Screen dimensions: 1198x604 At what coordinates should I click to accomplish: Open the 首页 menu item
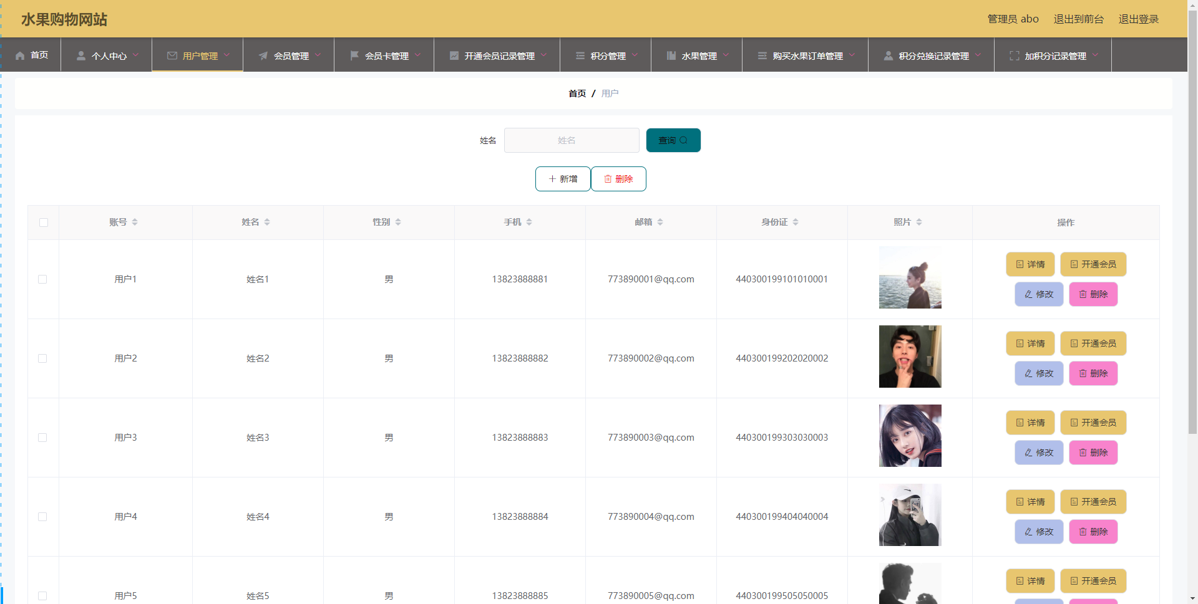pos(31,55)
